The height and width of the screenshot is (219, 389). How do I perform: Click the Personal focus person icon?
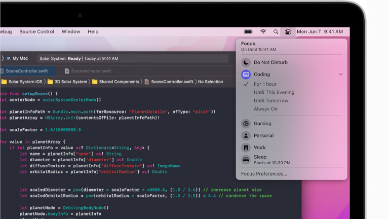(246, 135)
